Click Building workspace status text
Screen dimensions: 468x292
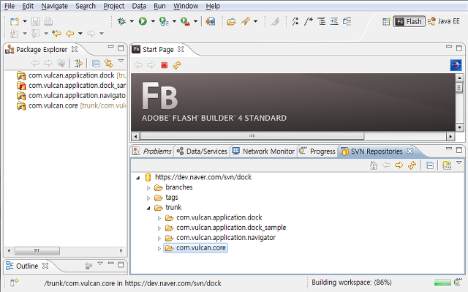[352, 282]
